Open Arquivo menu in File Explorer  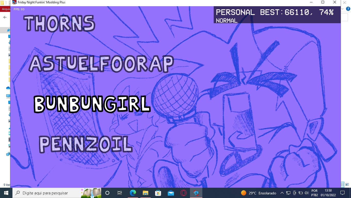(x=5, y=9)
